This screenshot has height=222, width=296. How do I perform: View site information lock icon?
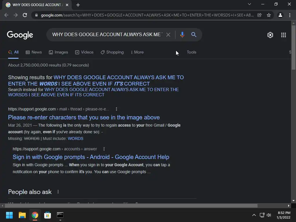(x=36, y=15)
